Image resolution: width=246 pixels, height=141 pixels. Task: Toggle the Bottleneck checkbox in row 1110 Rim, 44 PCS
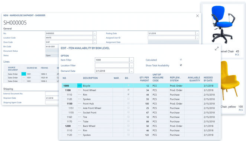[129, 94]
